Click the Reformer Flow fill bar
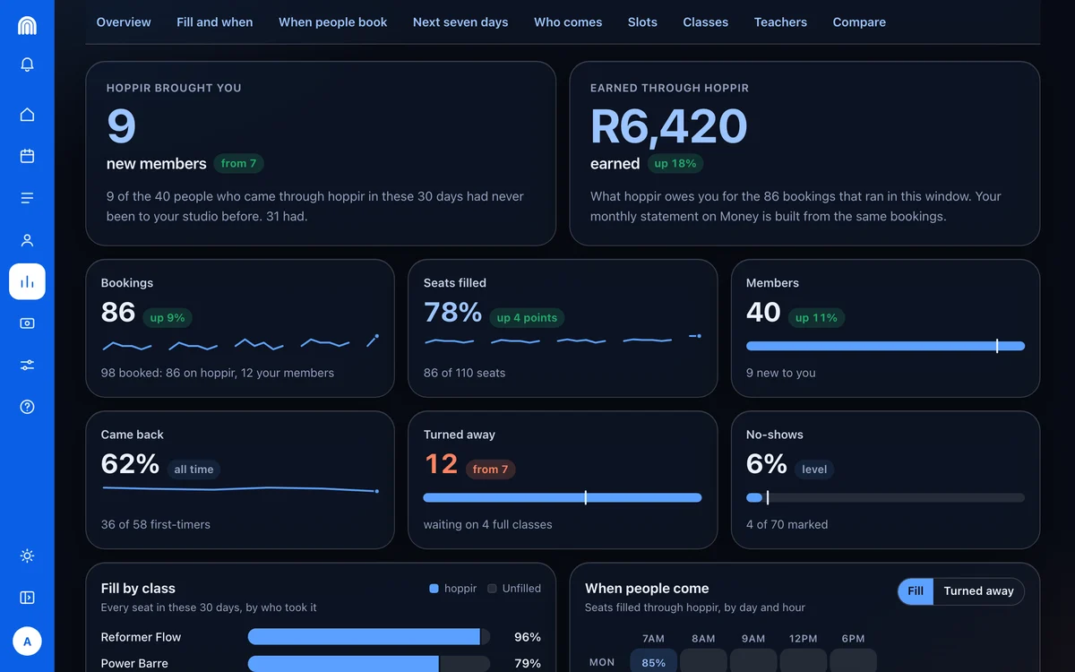This screenshot has width=1075, height=672. click(369, 637)
